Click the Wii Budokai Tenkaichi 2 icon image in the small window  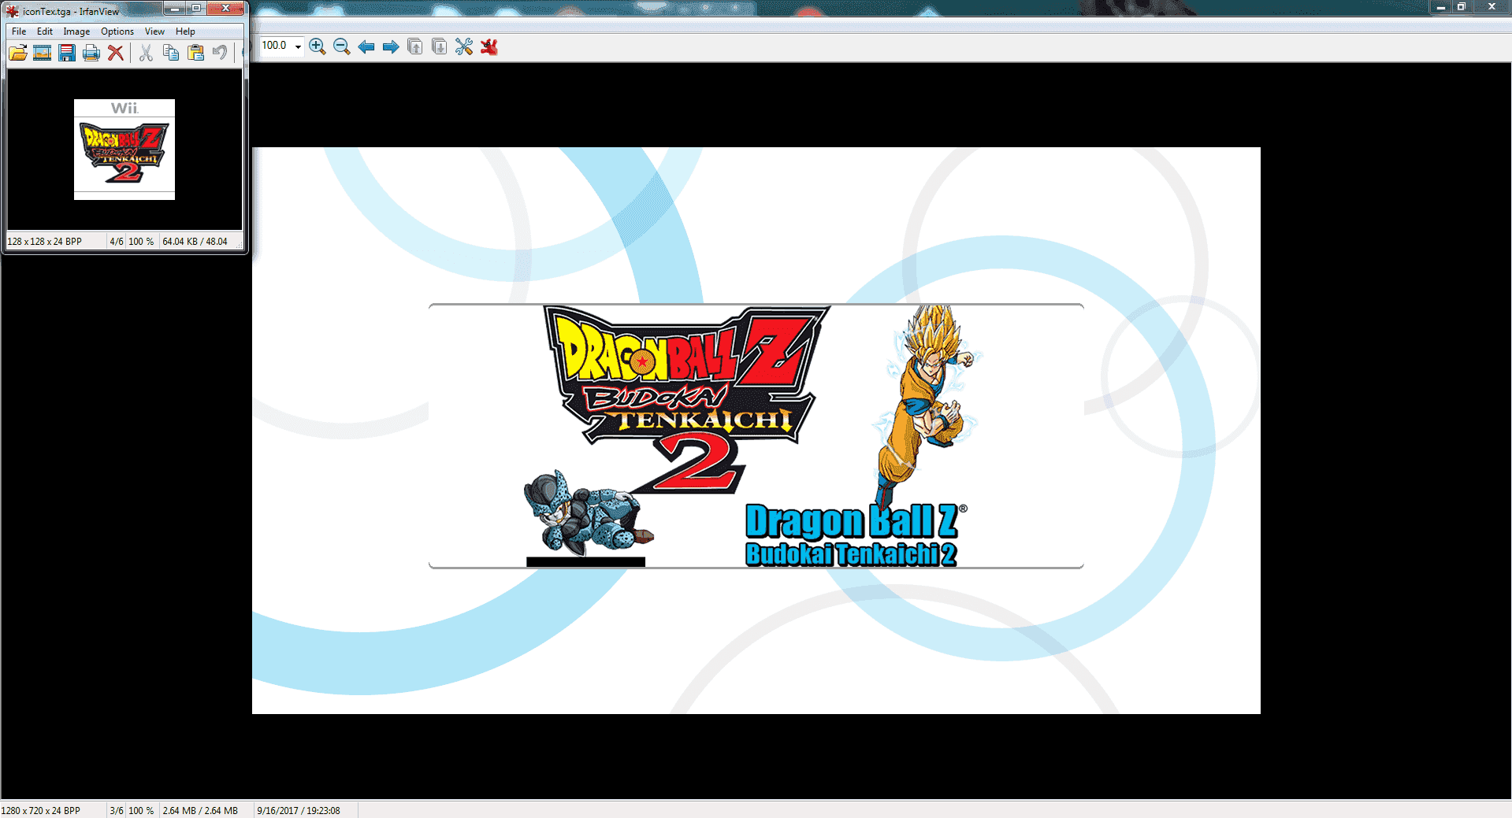tap(124, 150)
